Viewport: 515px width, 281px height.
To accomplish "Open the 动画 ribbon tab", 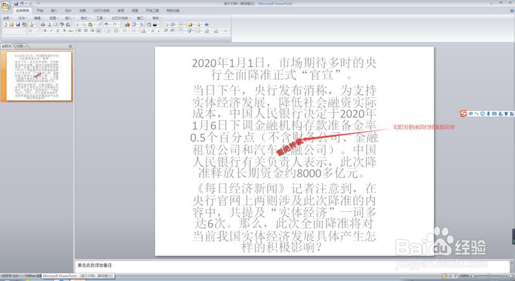I will coord(82,11).
